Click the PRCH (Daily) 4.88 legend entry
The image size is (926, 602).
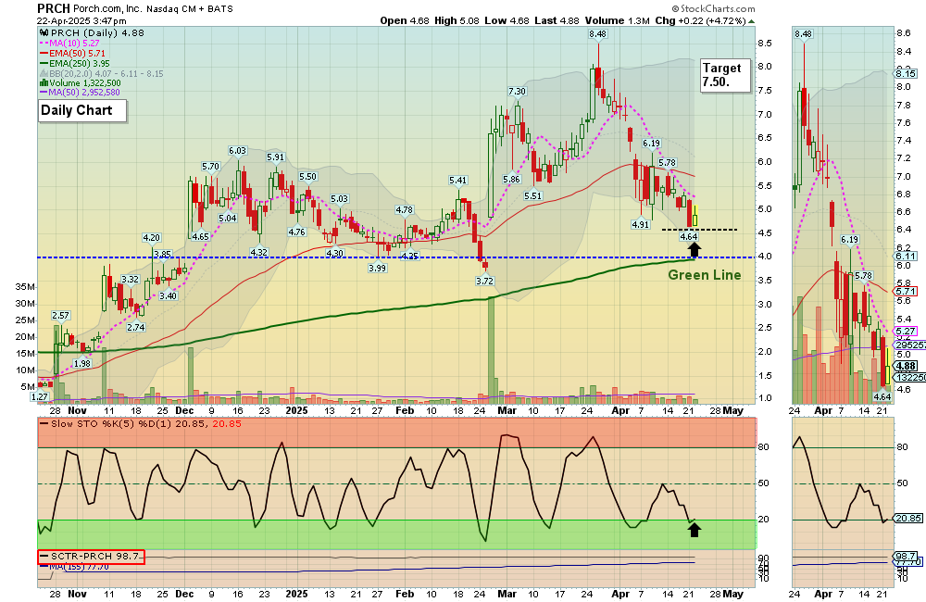97,33
